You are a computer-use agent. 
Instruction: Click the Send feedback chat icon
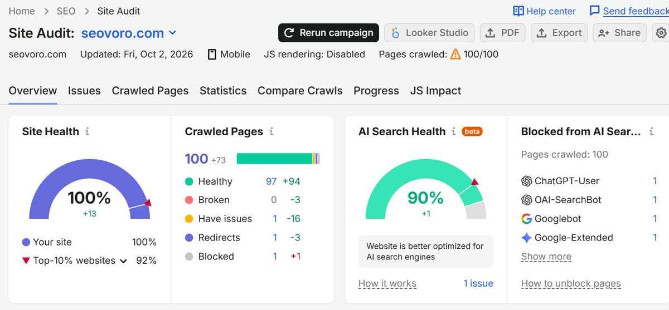pyautogui.click(x=594, y=11)
